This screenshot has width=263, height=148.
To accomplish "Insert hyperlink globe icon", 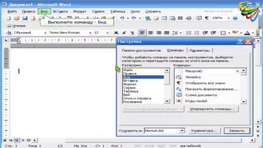I will pyautogui.click(x=148, y=18).
